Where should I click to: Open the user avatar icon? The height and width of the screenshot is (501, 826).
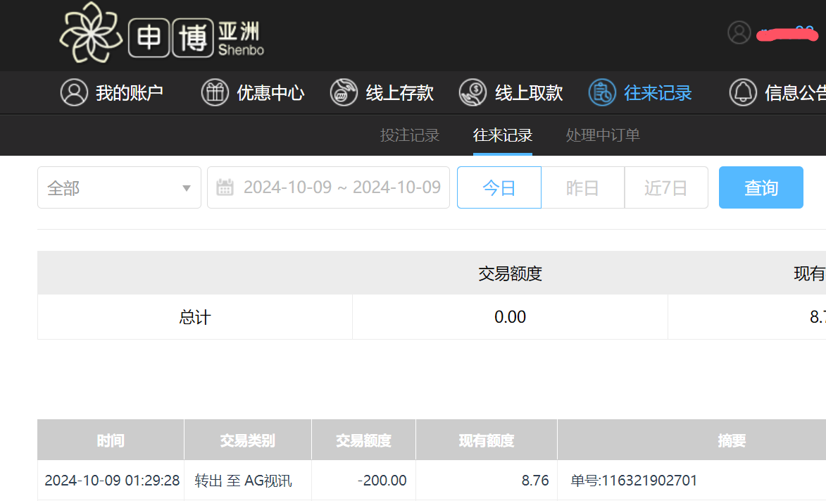[x=739, y=33]
